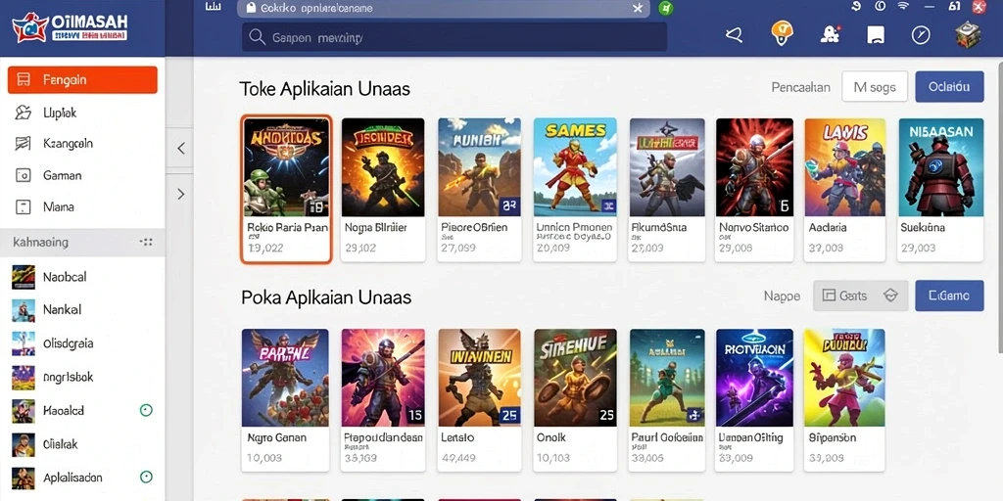Click the arrow pointer icon in header

(735, 35)
